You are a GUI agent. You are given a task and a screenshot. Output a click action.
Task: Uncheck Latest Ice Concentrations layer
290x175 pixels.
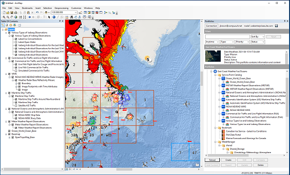pyautogui.click(x=16, y=39)
